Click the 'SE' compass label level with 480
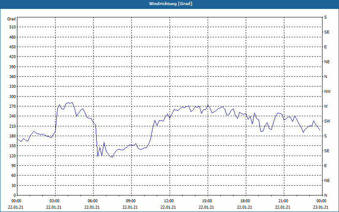Image resolution: width=339 pixels, height=212 pixels. (x=327, y=32)
